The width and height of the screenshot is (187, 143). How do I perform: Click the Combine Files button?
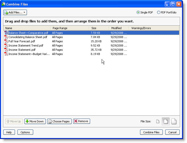point(151,132)
